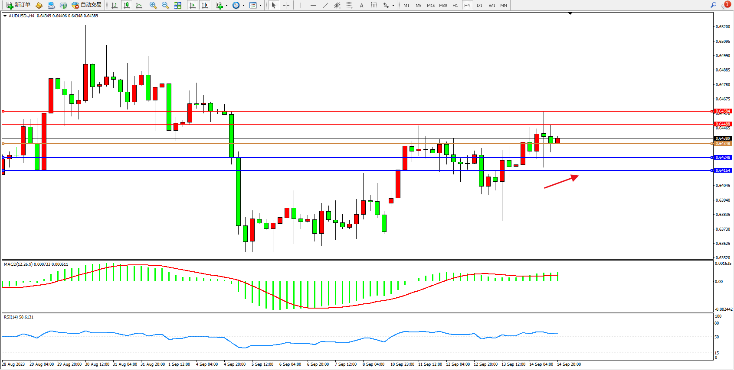This screenshot has height=370, width=734.
Task: Enable chart auto scroll
Action: pyautogui.click(x=193, y=5)
